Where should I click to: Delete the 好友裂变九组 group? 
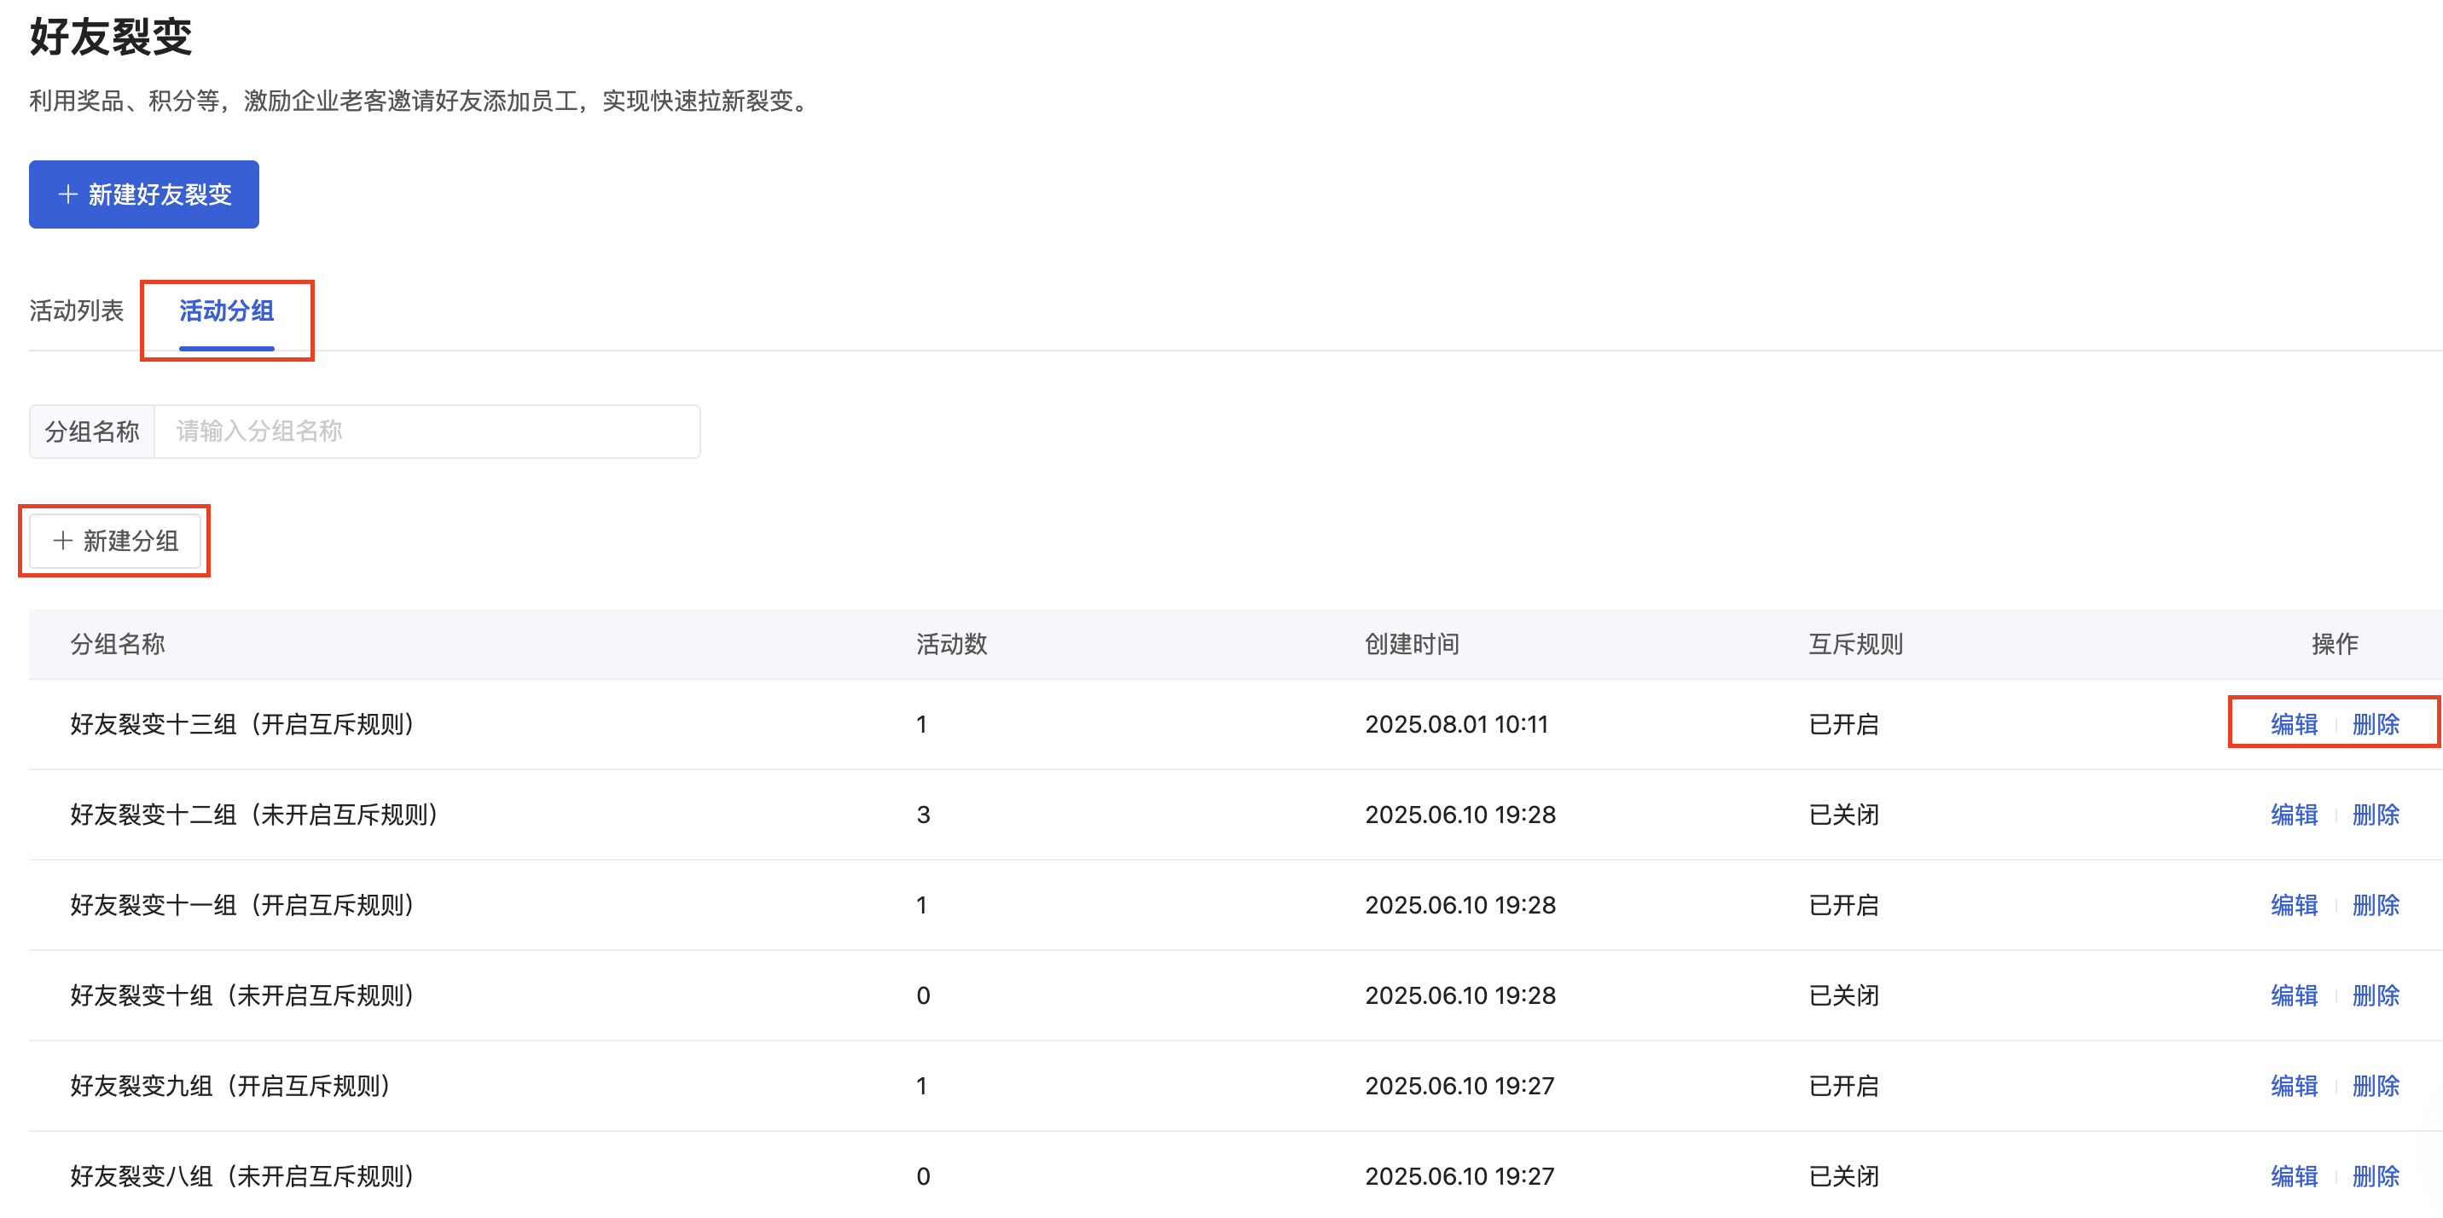point(2376,1086)
